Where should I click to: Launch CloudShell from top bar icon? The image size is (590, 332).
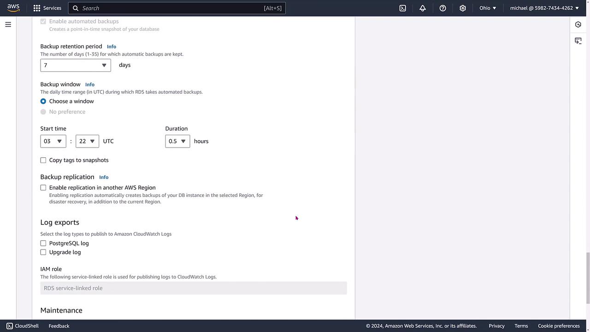pos(402,8)
